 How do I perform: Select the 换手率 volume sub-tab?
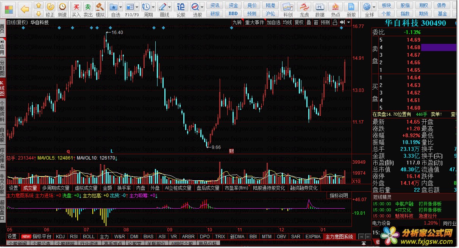pyautogui.click(x=124, y=188)
